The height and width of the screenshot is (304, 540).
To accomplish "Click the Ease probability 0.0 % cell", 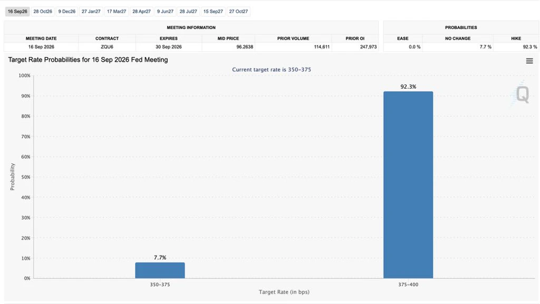I will 403,47.
